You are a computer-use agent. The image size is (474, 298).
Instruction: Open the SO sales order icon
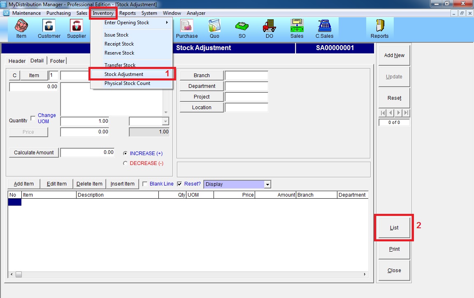[x=242, y=29]
